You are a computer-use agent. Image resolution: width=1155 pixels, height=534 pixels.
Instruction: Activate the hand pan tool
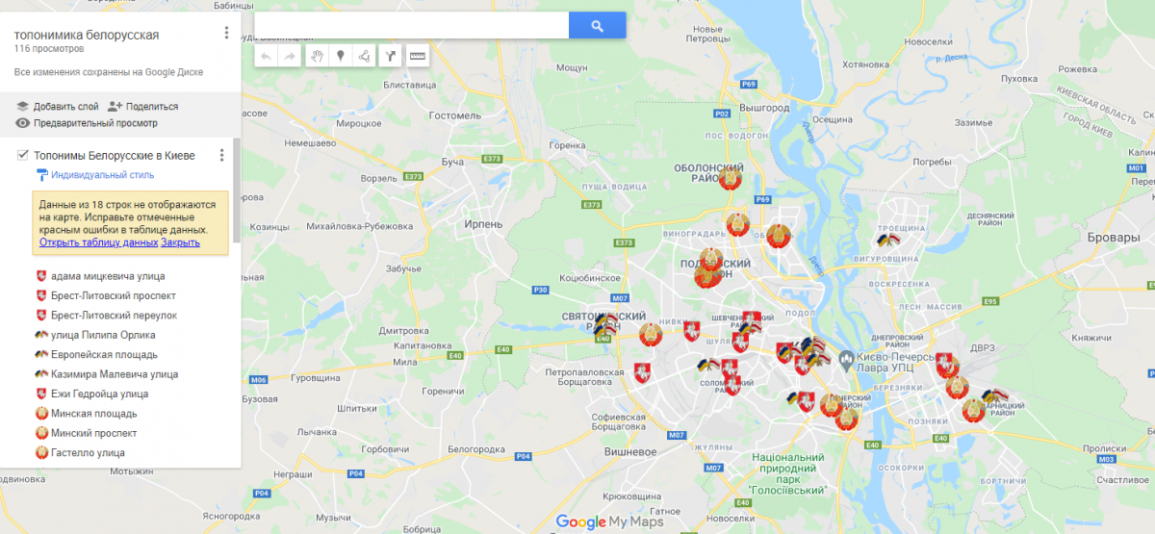coord(317,56)
